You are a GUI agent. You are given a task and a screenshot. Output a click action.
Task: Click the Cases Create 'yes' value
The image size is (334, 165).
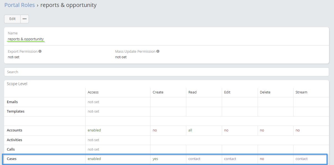155,159
